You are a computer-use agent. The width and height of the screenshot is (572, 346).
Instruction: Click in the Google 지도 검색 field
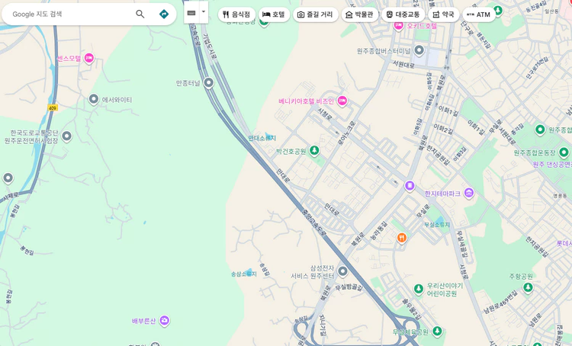tap(69, 14)
